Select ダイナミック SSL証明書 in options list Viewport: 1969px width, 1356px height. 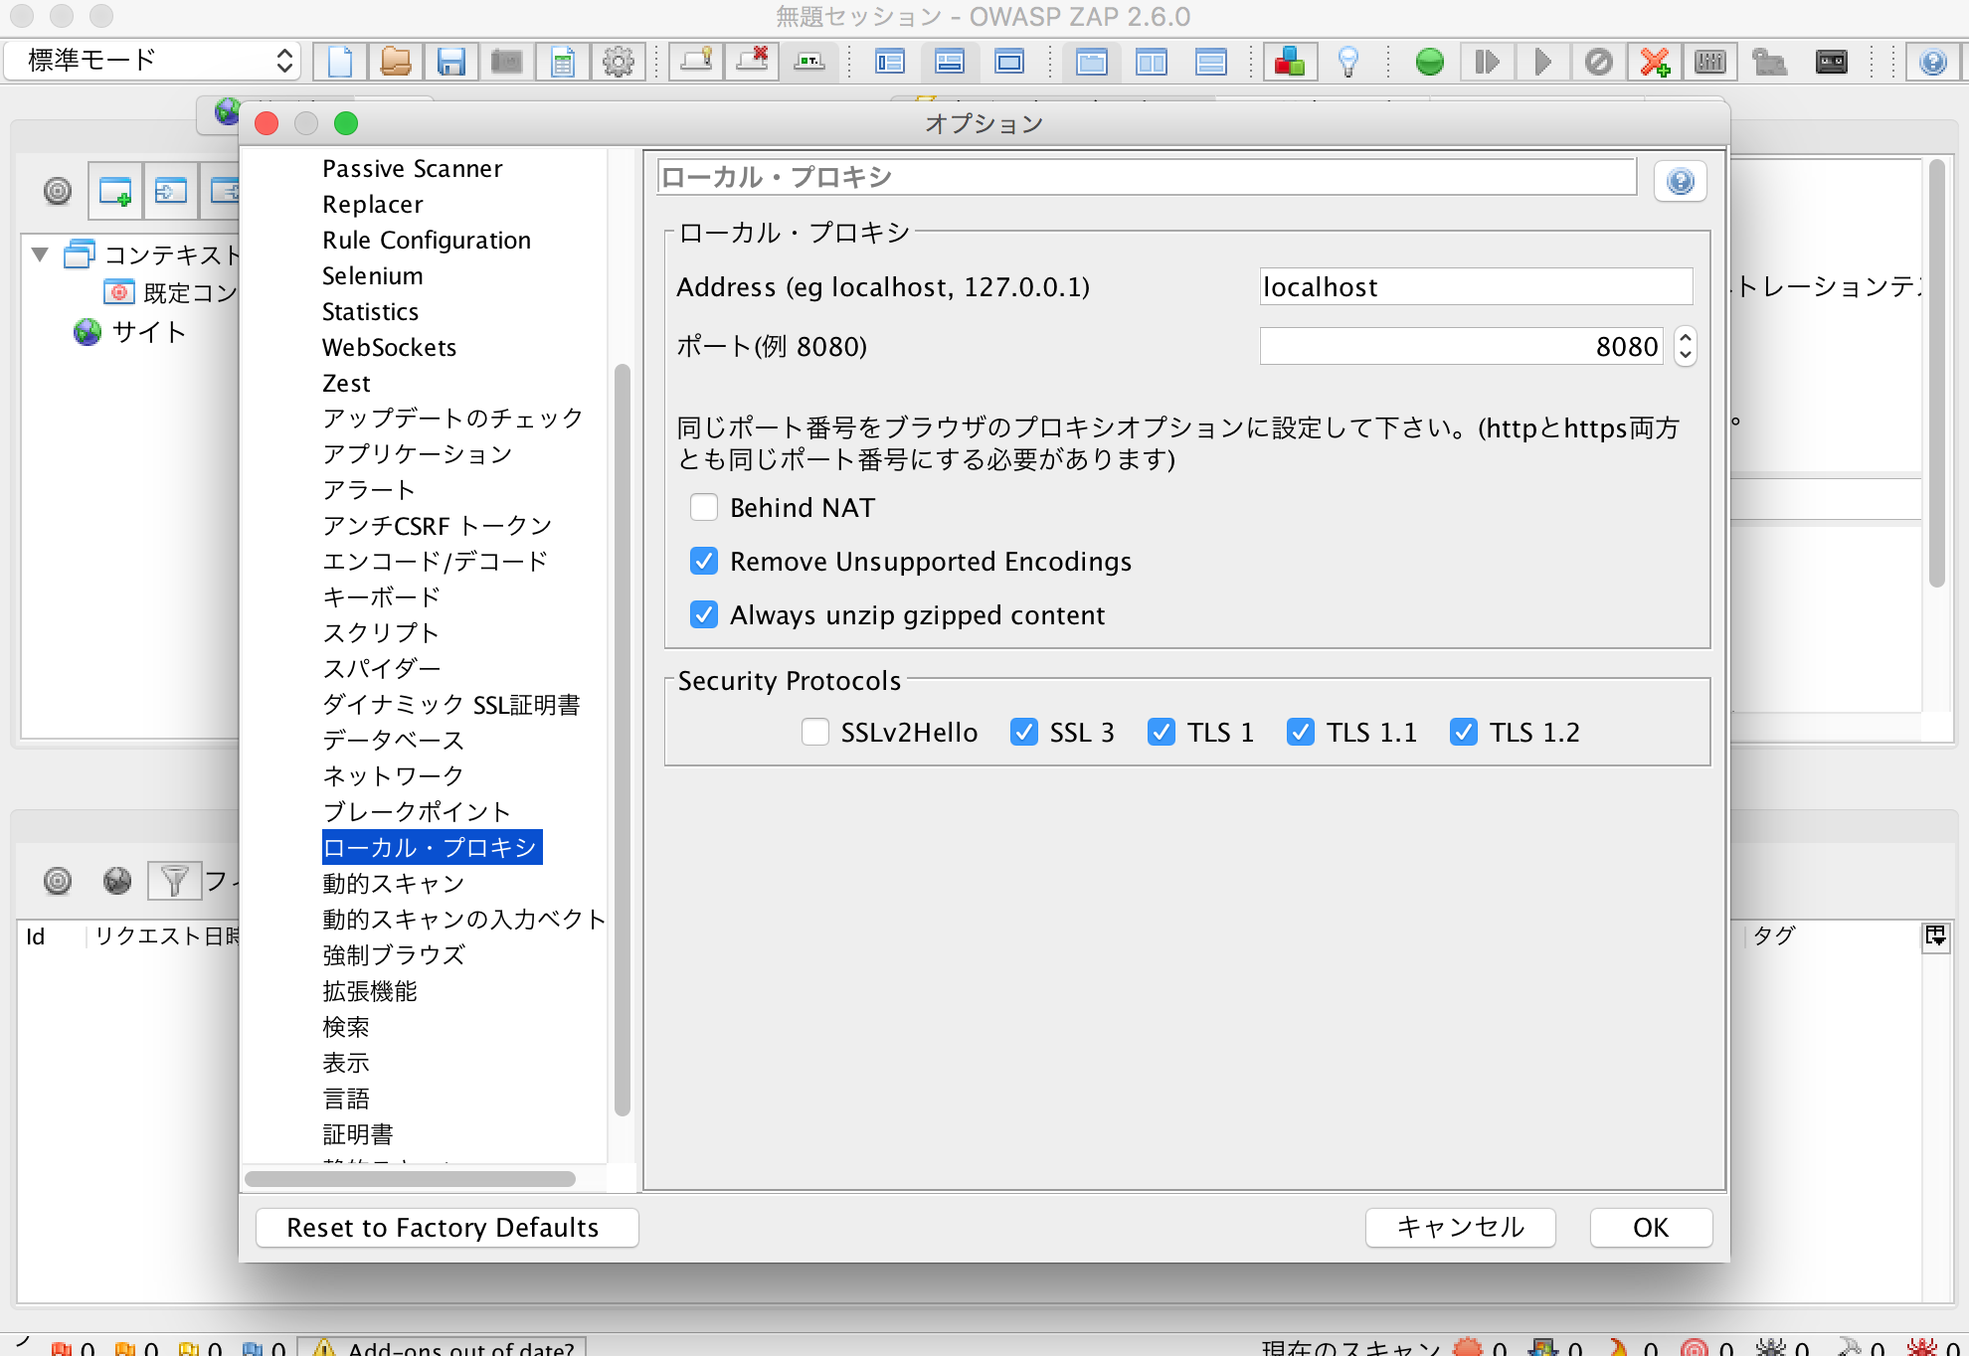(452, 704)
